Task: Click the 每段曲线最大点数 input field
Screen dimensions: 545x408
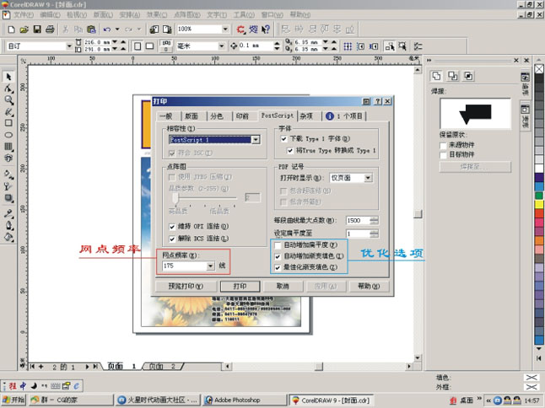Action: click(356, 220)
